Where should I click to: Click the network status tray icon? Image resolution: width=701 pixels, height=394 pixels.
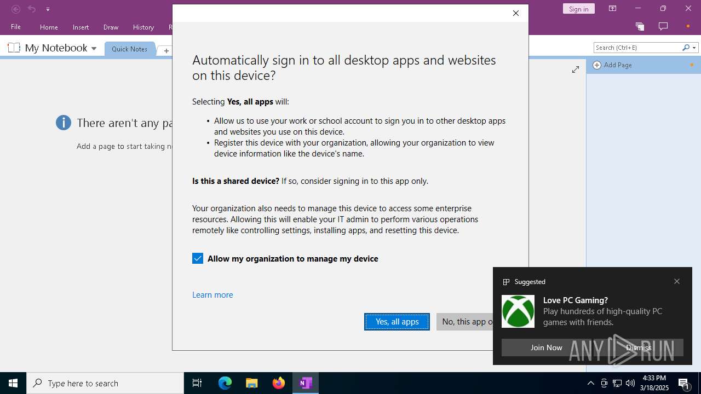coord(617,383)
